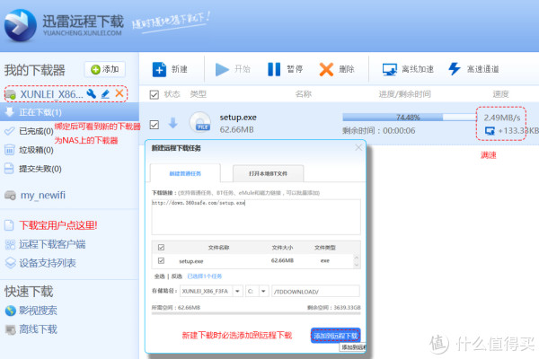539x359 pixels.
Task: Click the 高速通道 toolbar button
Action: (x=473, y=69)
